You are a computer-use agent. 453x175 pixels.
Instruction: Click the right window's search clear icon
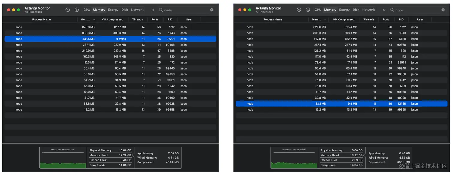tap(443, 10)
